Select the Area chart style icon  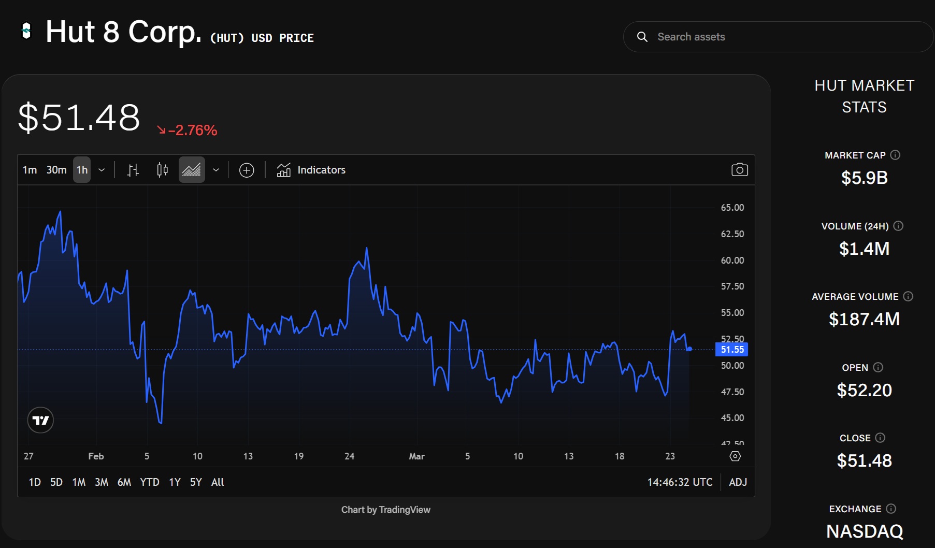[x=191, y=170]
